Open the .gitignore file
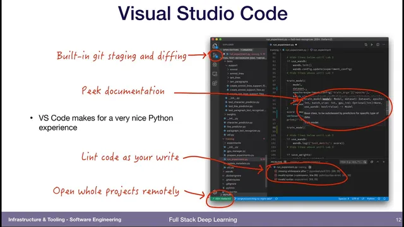 [231, 183]
